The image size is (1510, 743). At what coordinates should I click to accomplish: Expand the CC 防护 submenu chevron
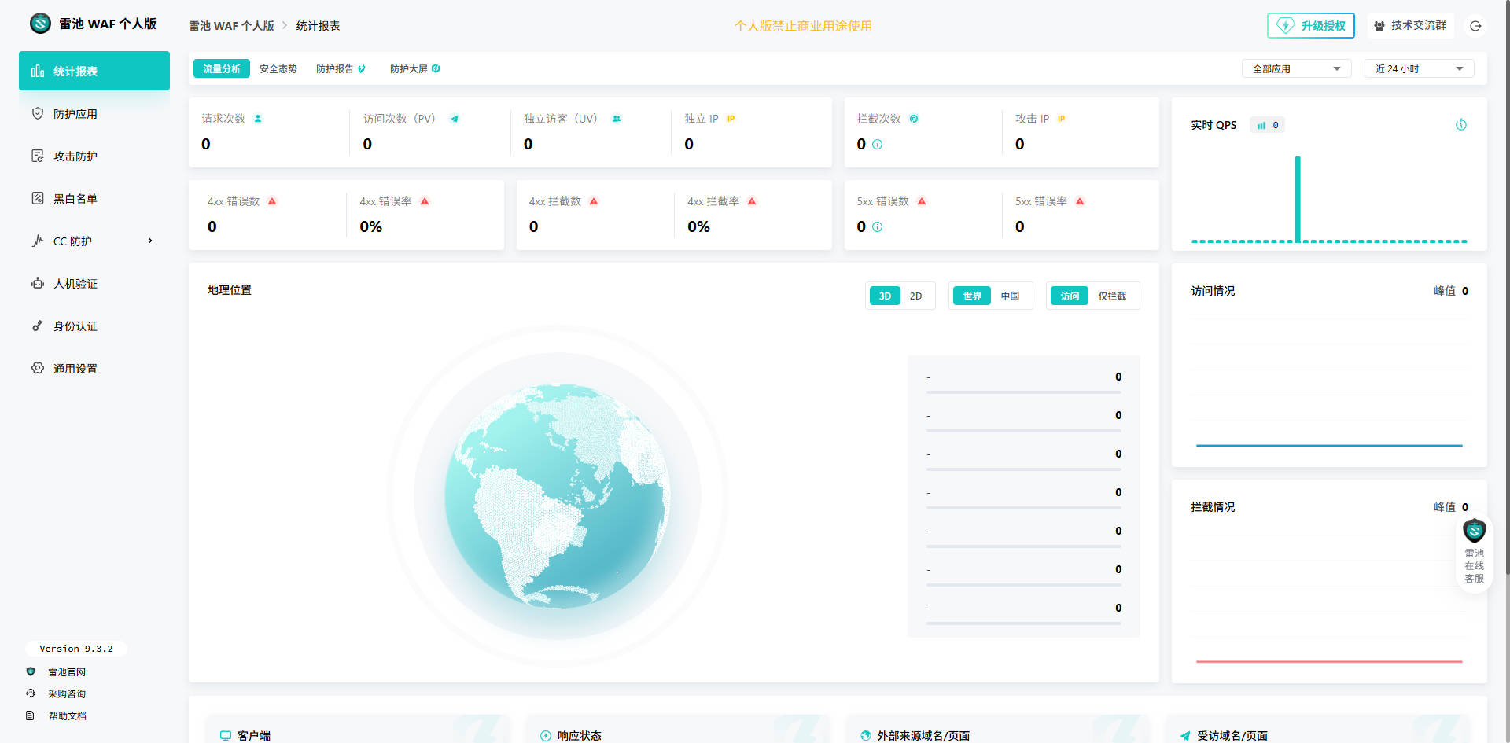[150, 241]
